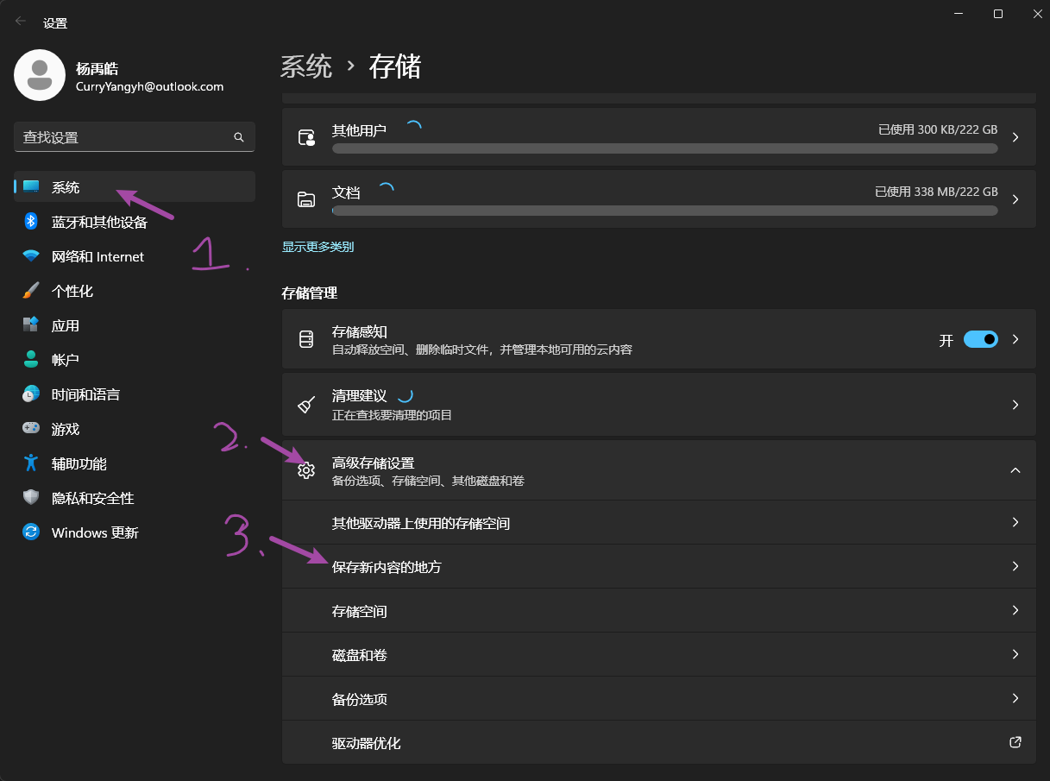
Task: Open the 磁盘和卷 row
Action: pyautogui.click(x=659, y=655)
